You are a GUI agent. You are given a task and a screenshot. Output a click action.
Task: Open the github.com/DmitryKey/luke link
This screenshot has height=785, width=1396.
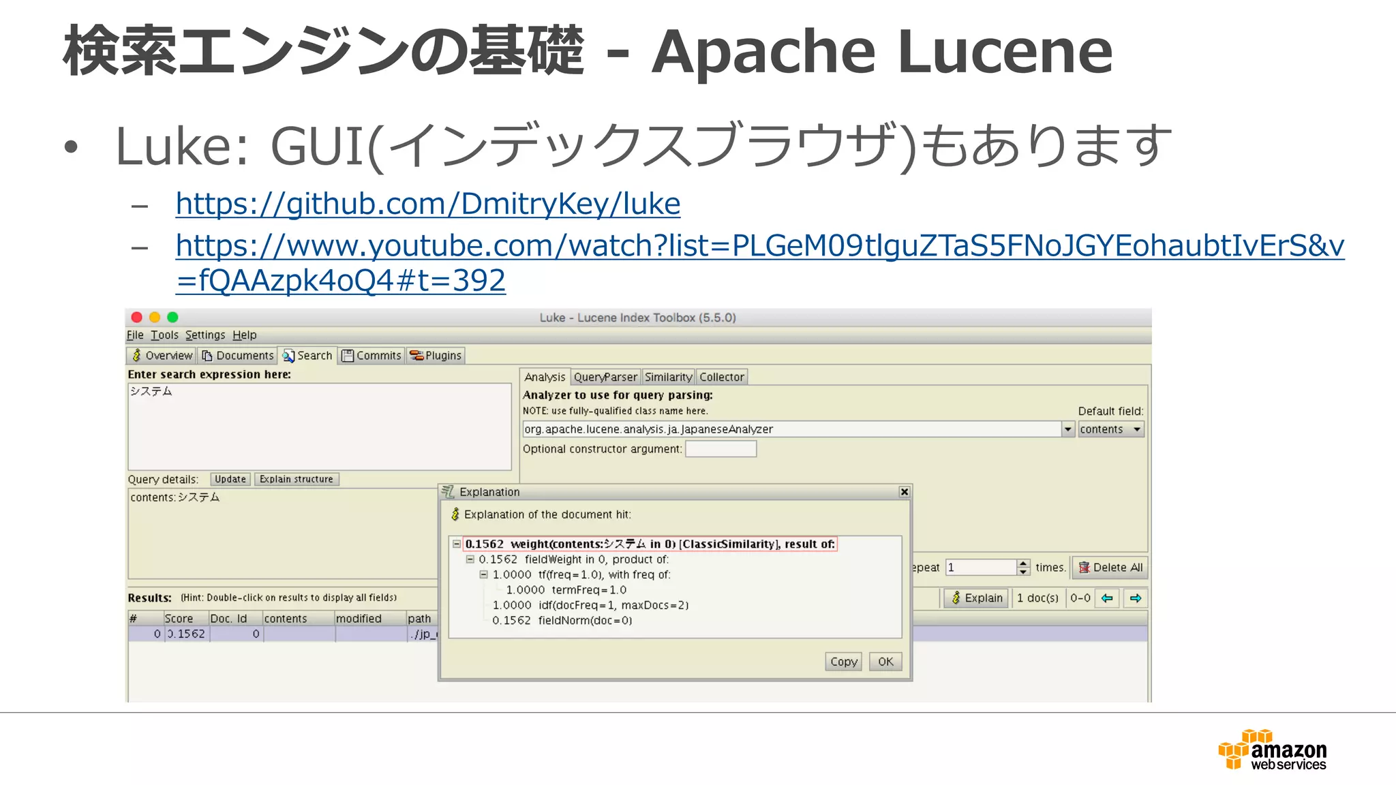click(x=428, y=204)
